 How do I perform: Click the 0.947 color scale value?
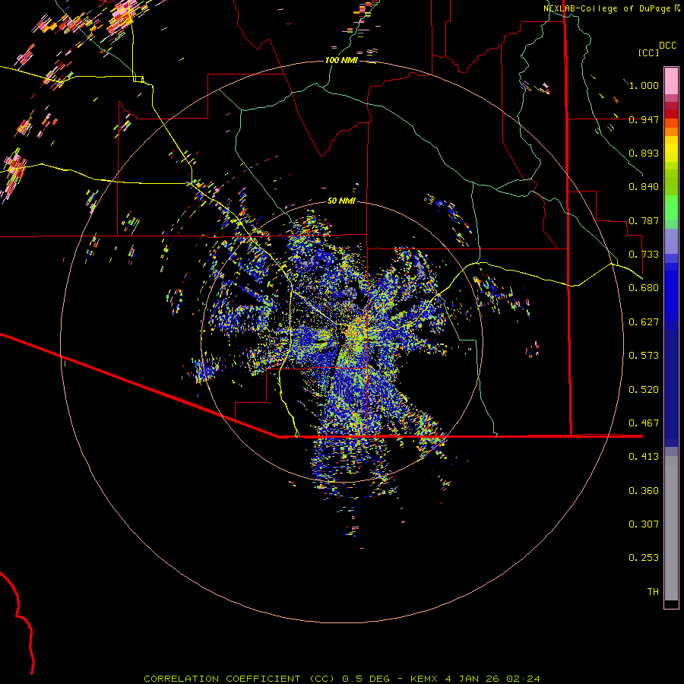point(644,119)
